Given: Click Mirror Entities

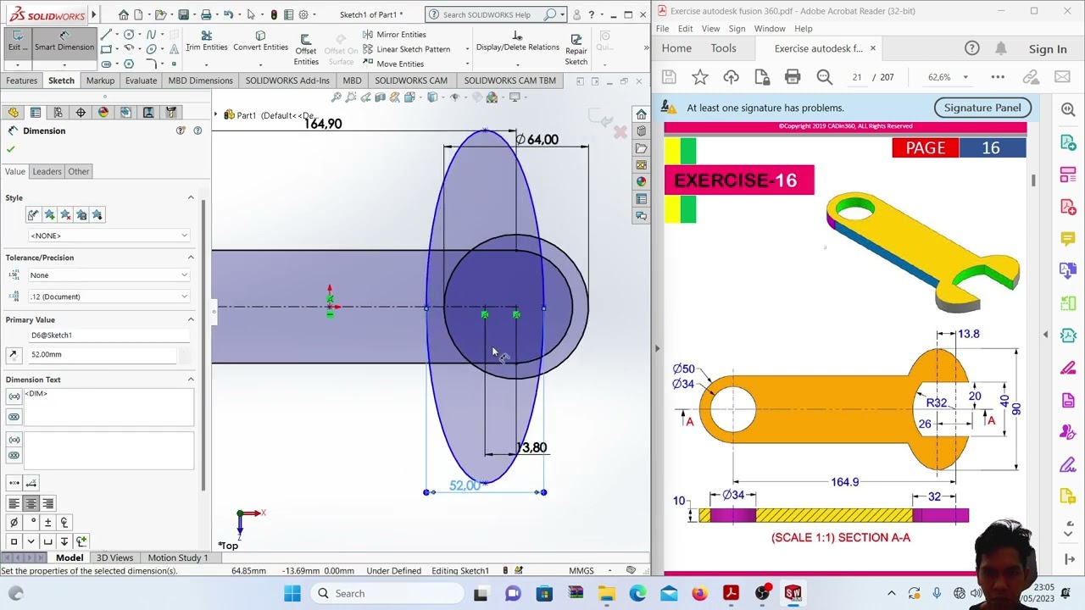Looking at the screenshot, I should point(394,35).
